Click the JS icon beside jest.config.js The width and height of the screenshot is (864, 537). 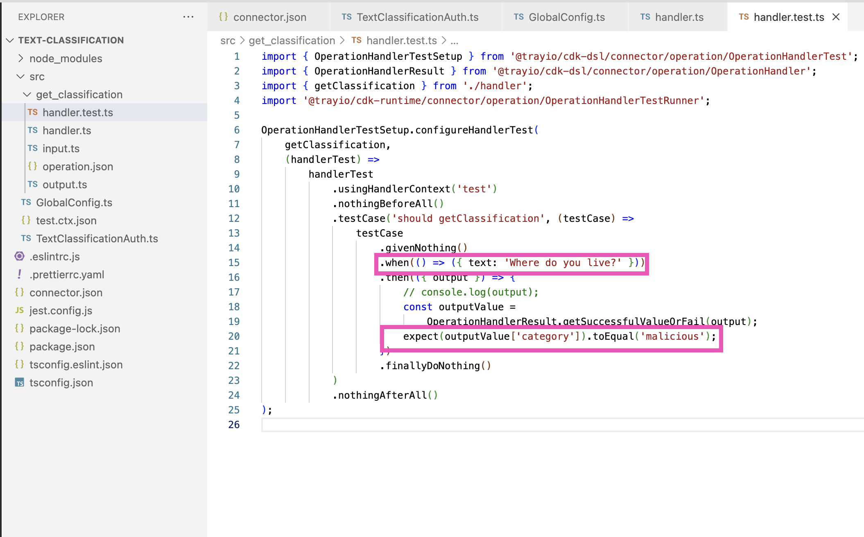coord(19,310)
